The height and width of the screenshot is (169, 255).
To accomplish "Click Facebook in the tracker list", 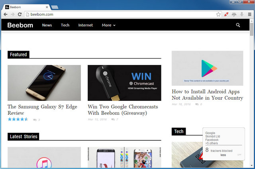I will tap(212, 140).
